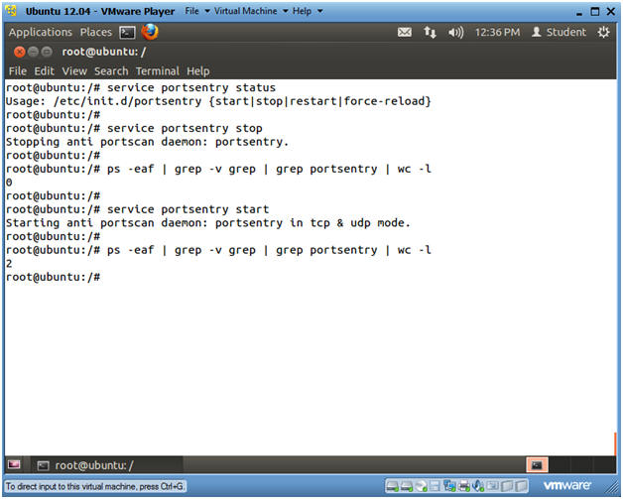623x499 pixels.
Task: Open the terminal Help menu
Action: click(x=197, y=71)
